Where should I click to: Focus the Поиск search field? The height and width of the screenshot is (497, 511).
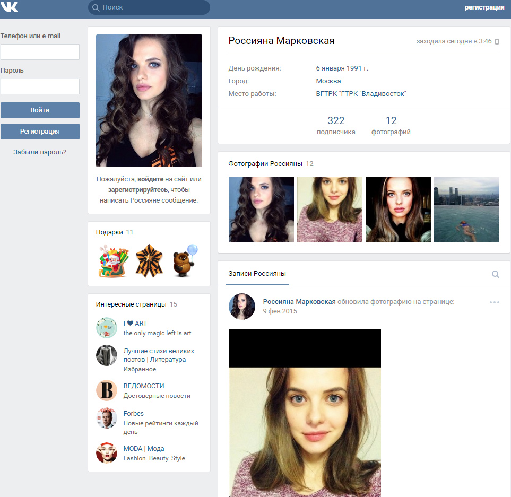coord(149,7)
